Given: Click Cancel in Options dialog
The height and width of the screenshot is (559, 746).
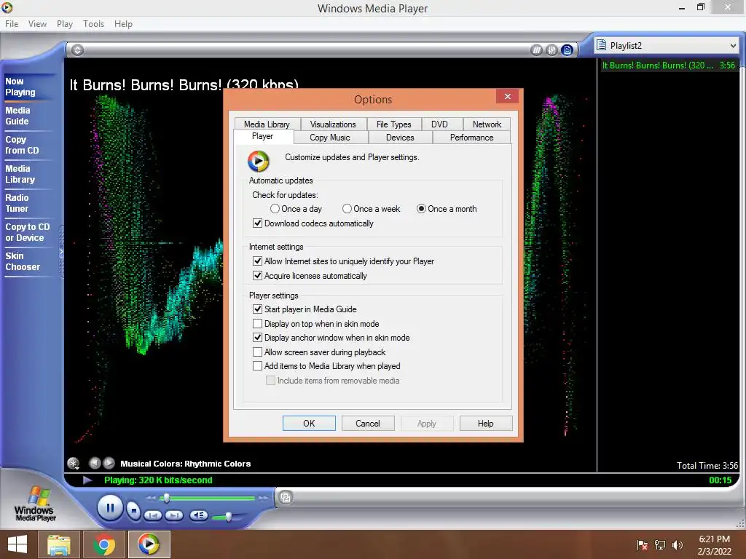Looking at the screenshot, I should click(368, 423).
